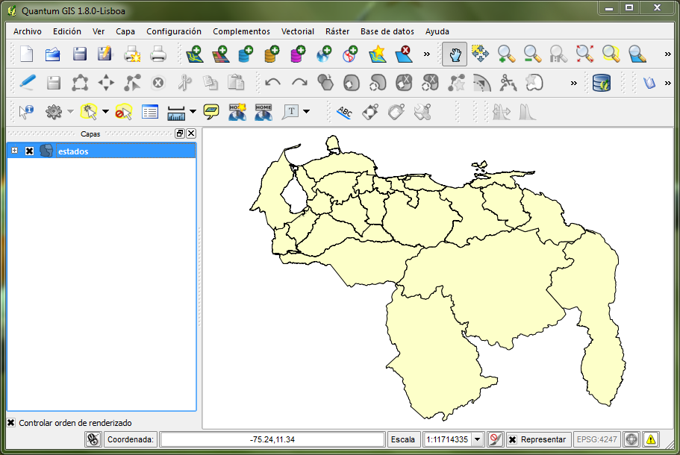Viewport: 680px width, 455px height.
Task: Open new print composer icon
Action: pyautogui.click(x=132, y=54)
